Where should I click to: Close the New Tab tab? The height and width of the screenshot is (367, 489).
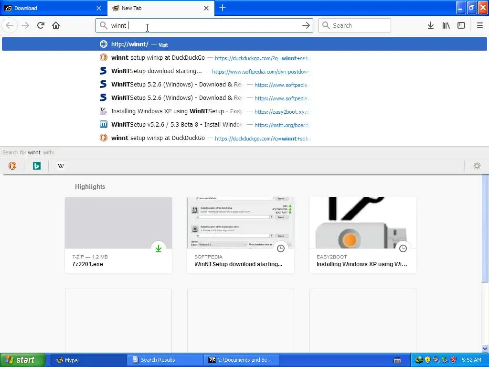(206, 8)
